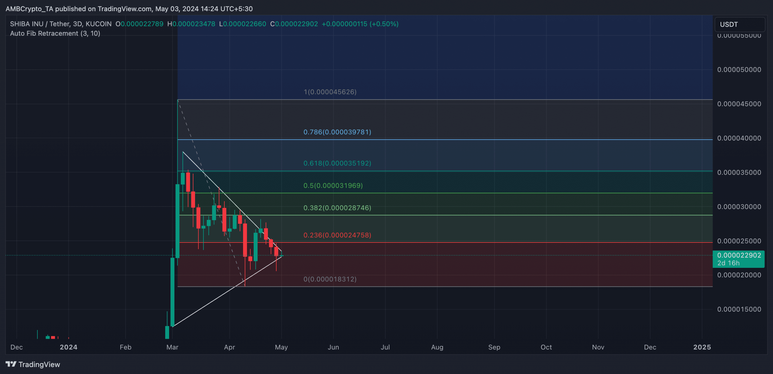Click the Apr label on time axis
Screen dimensions: 773x374
click(x=229, y=347)
